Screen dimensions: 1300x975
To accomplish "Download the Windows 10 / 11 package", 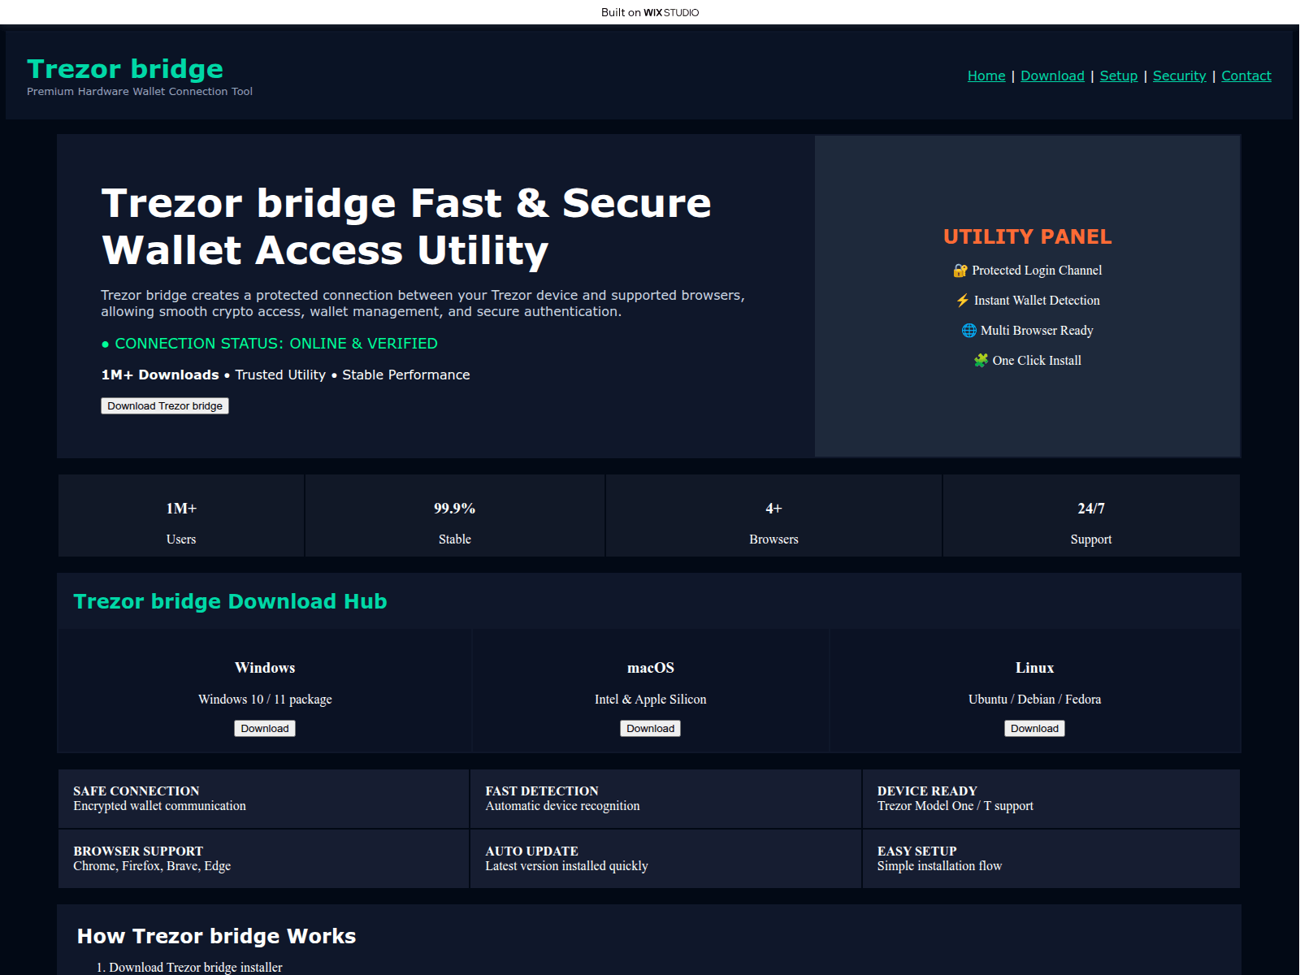I will click(265, 729).
